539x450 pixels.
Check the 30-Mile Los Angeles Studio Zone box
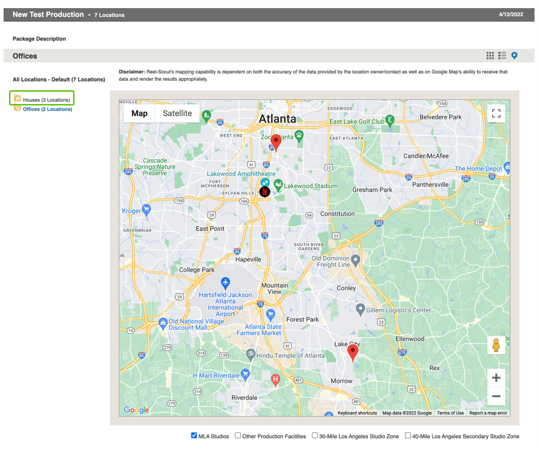[315, 435]
